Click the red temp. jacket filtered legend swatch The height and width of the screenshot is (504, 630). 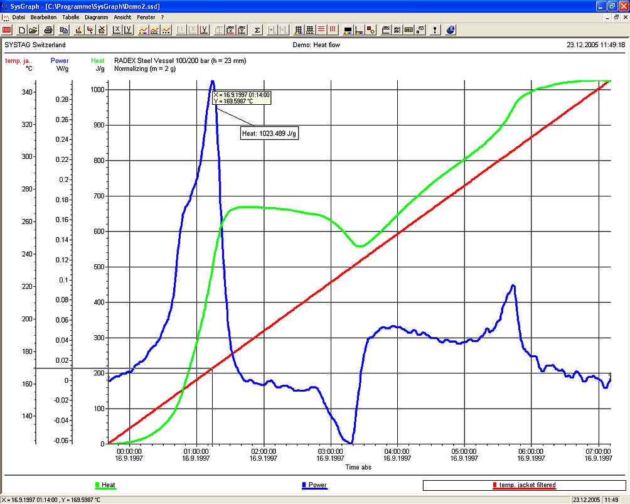coord(495,485)
